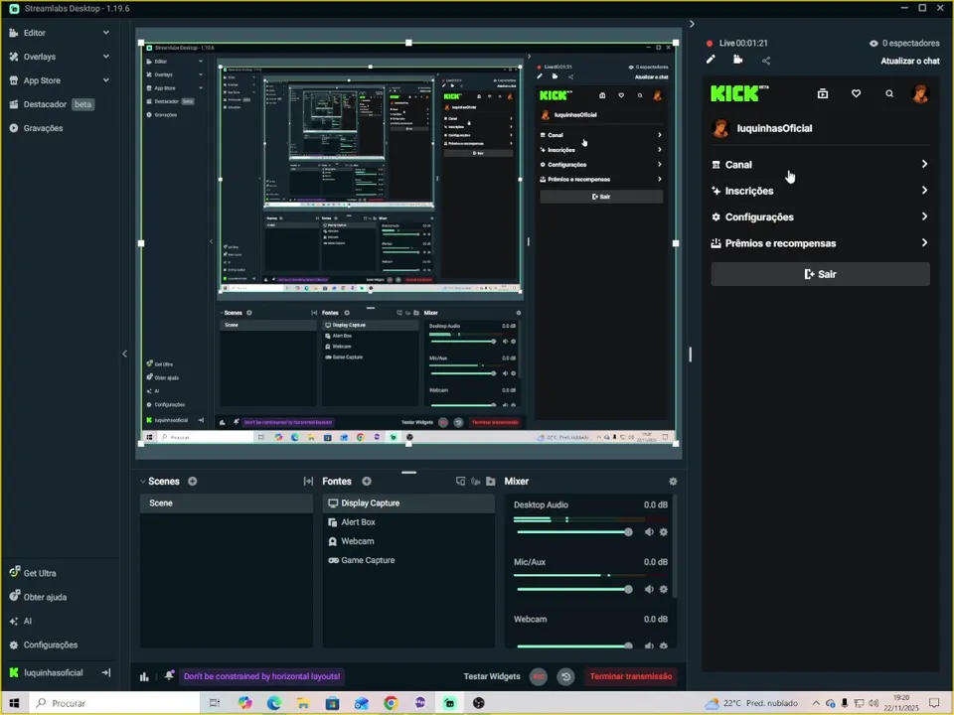Screen dimensions: 954x715
Task: Expand the App Store dropdown chevron
Action: click(106, 80)
